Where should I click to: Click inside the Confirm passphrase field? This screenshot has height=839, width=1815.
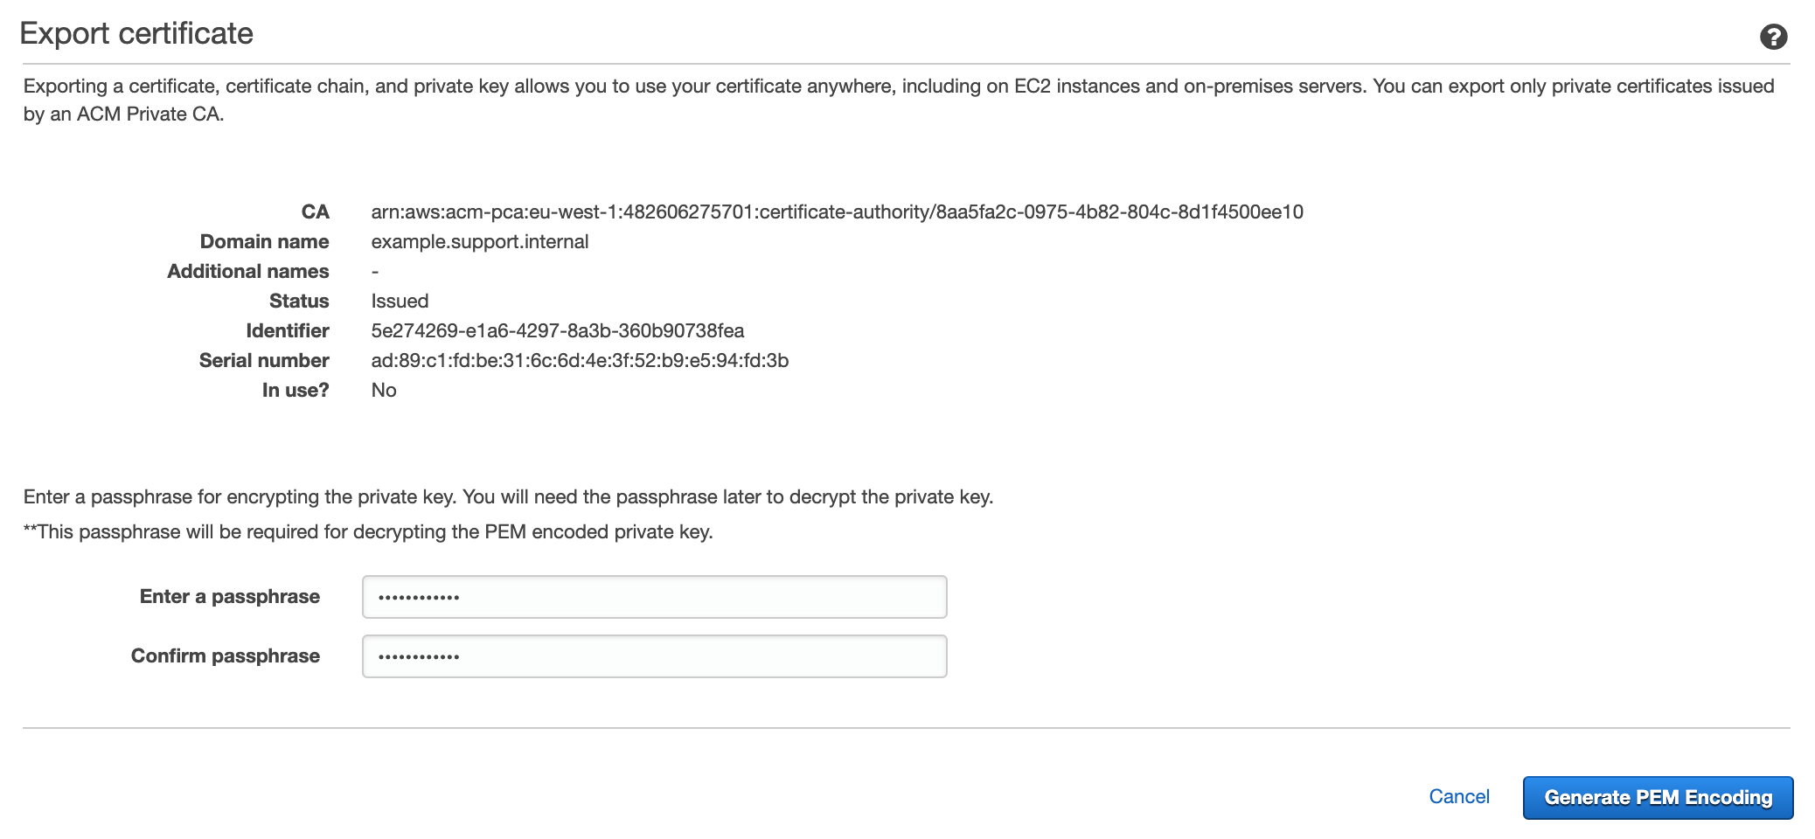(x=653, y=655)
